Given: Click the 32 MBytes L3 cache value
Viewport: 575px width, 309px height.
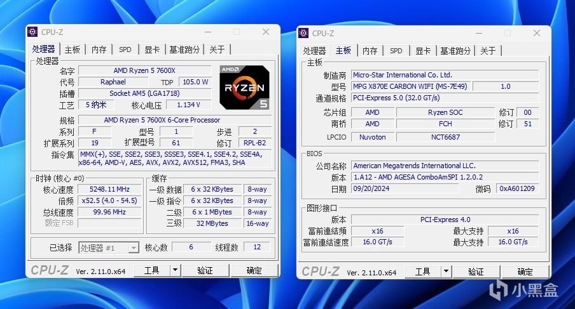Looking at the screenshot, I should (x=212, y=223).
